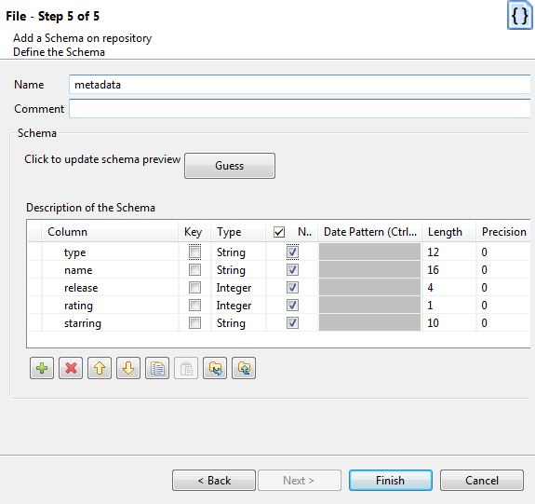This screenshot has height=504, width=535.
Task: Click the Date Pattern column header
Action: coord(370,232)
